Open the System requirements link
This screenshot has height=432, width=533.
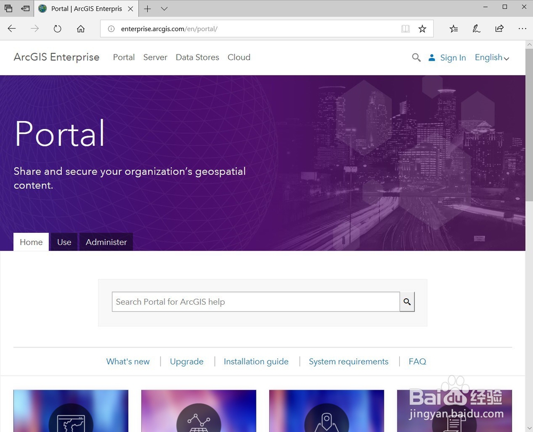(349, 361)
